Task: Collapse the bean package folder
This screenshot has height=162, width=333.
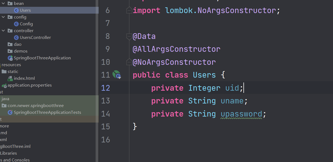Action: pyautogui.click(x=3, y=4)
